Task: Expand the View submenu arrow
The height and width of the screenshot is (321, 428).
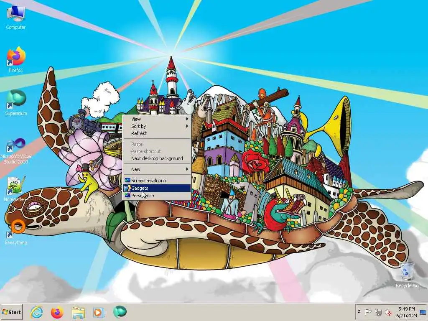Action: coord(187,119)
